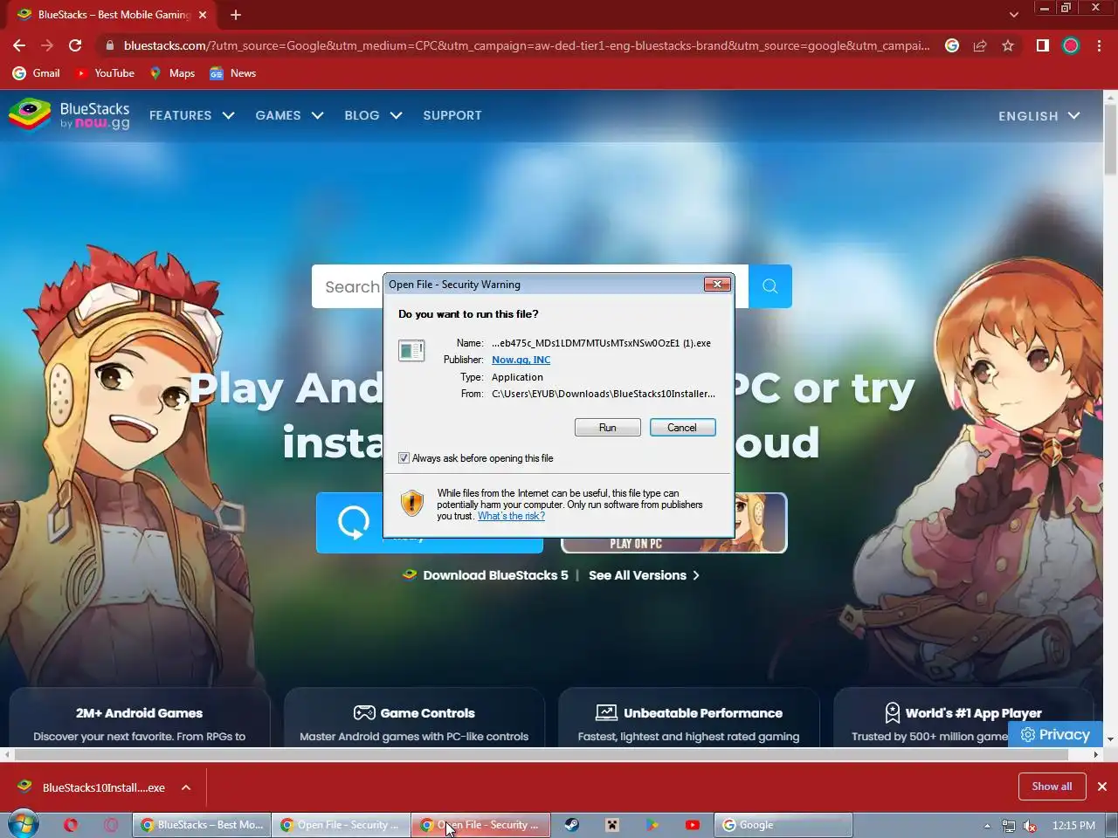The width and height of the screenshot is (1118, 838).
Task: Reload the BlueStacks page
Action: tap(75, 45)
